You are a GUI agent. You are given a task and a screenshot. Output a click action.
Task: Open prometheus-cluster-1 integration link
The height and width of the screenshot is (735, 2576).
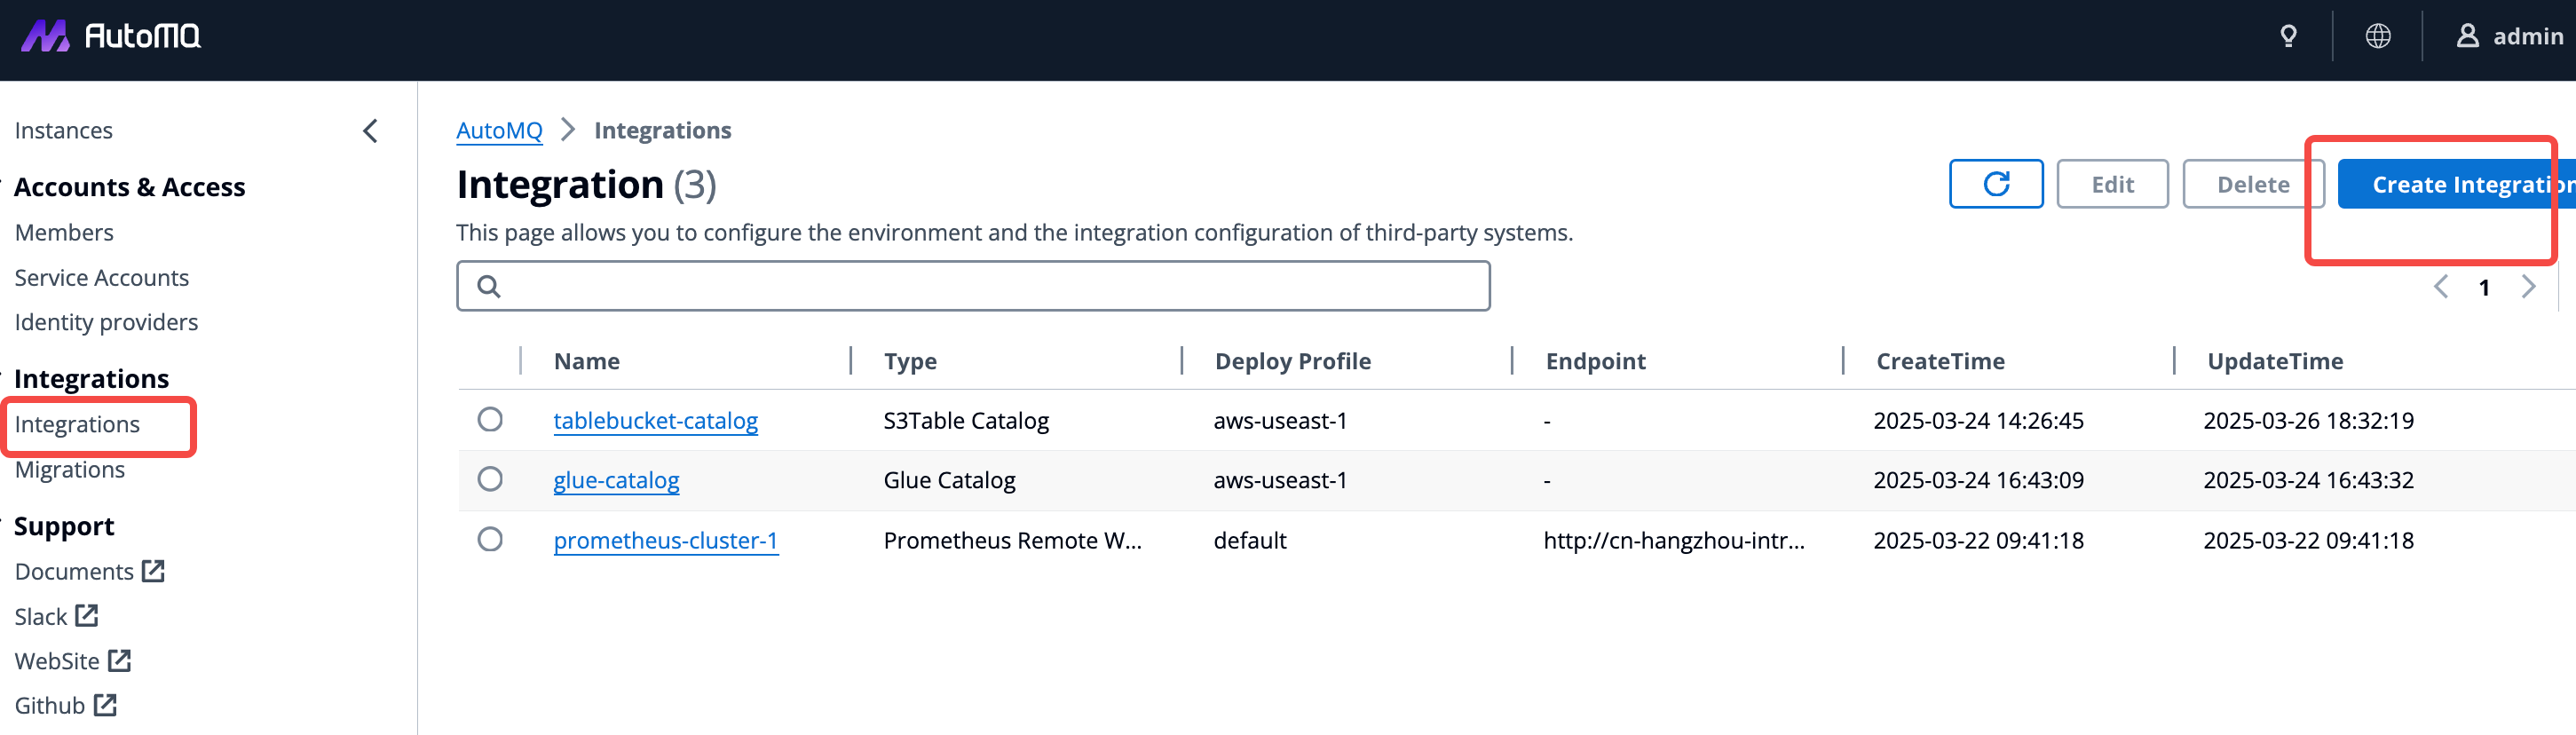pyautogui.click(x=665, y=540)
